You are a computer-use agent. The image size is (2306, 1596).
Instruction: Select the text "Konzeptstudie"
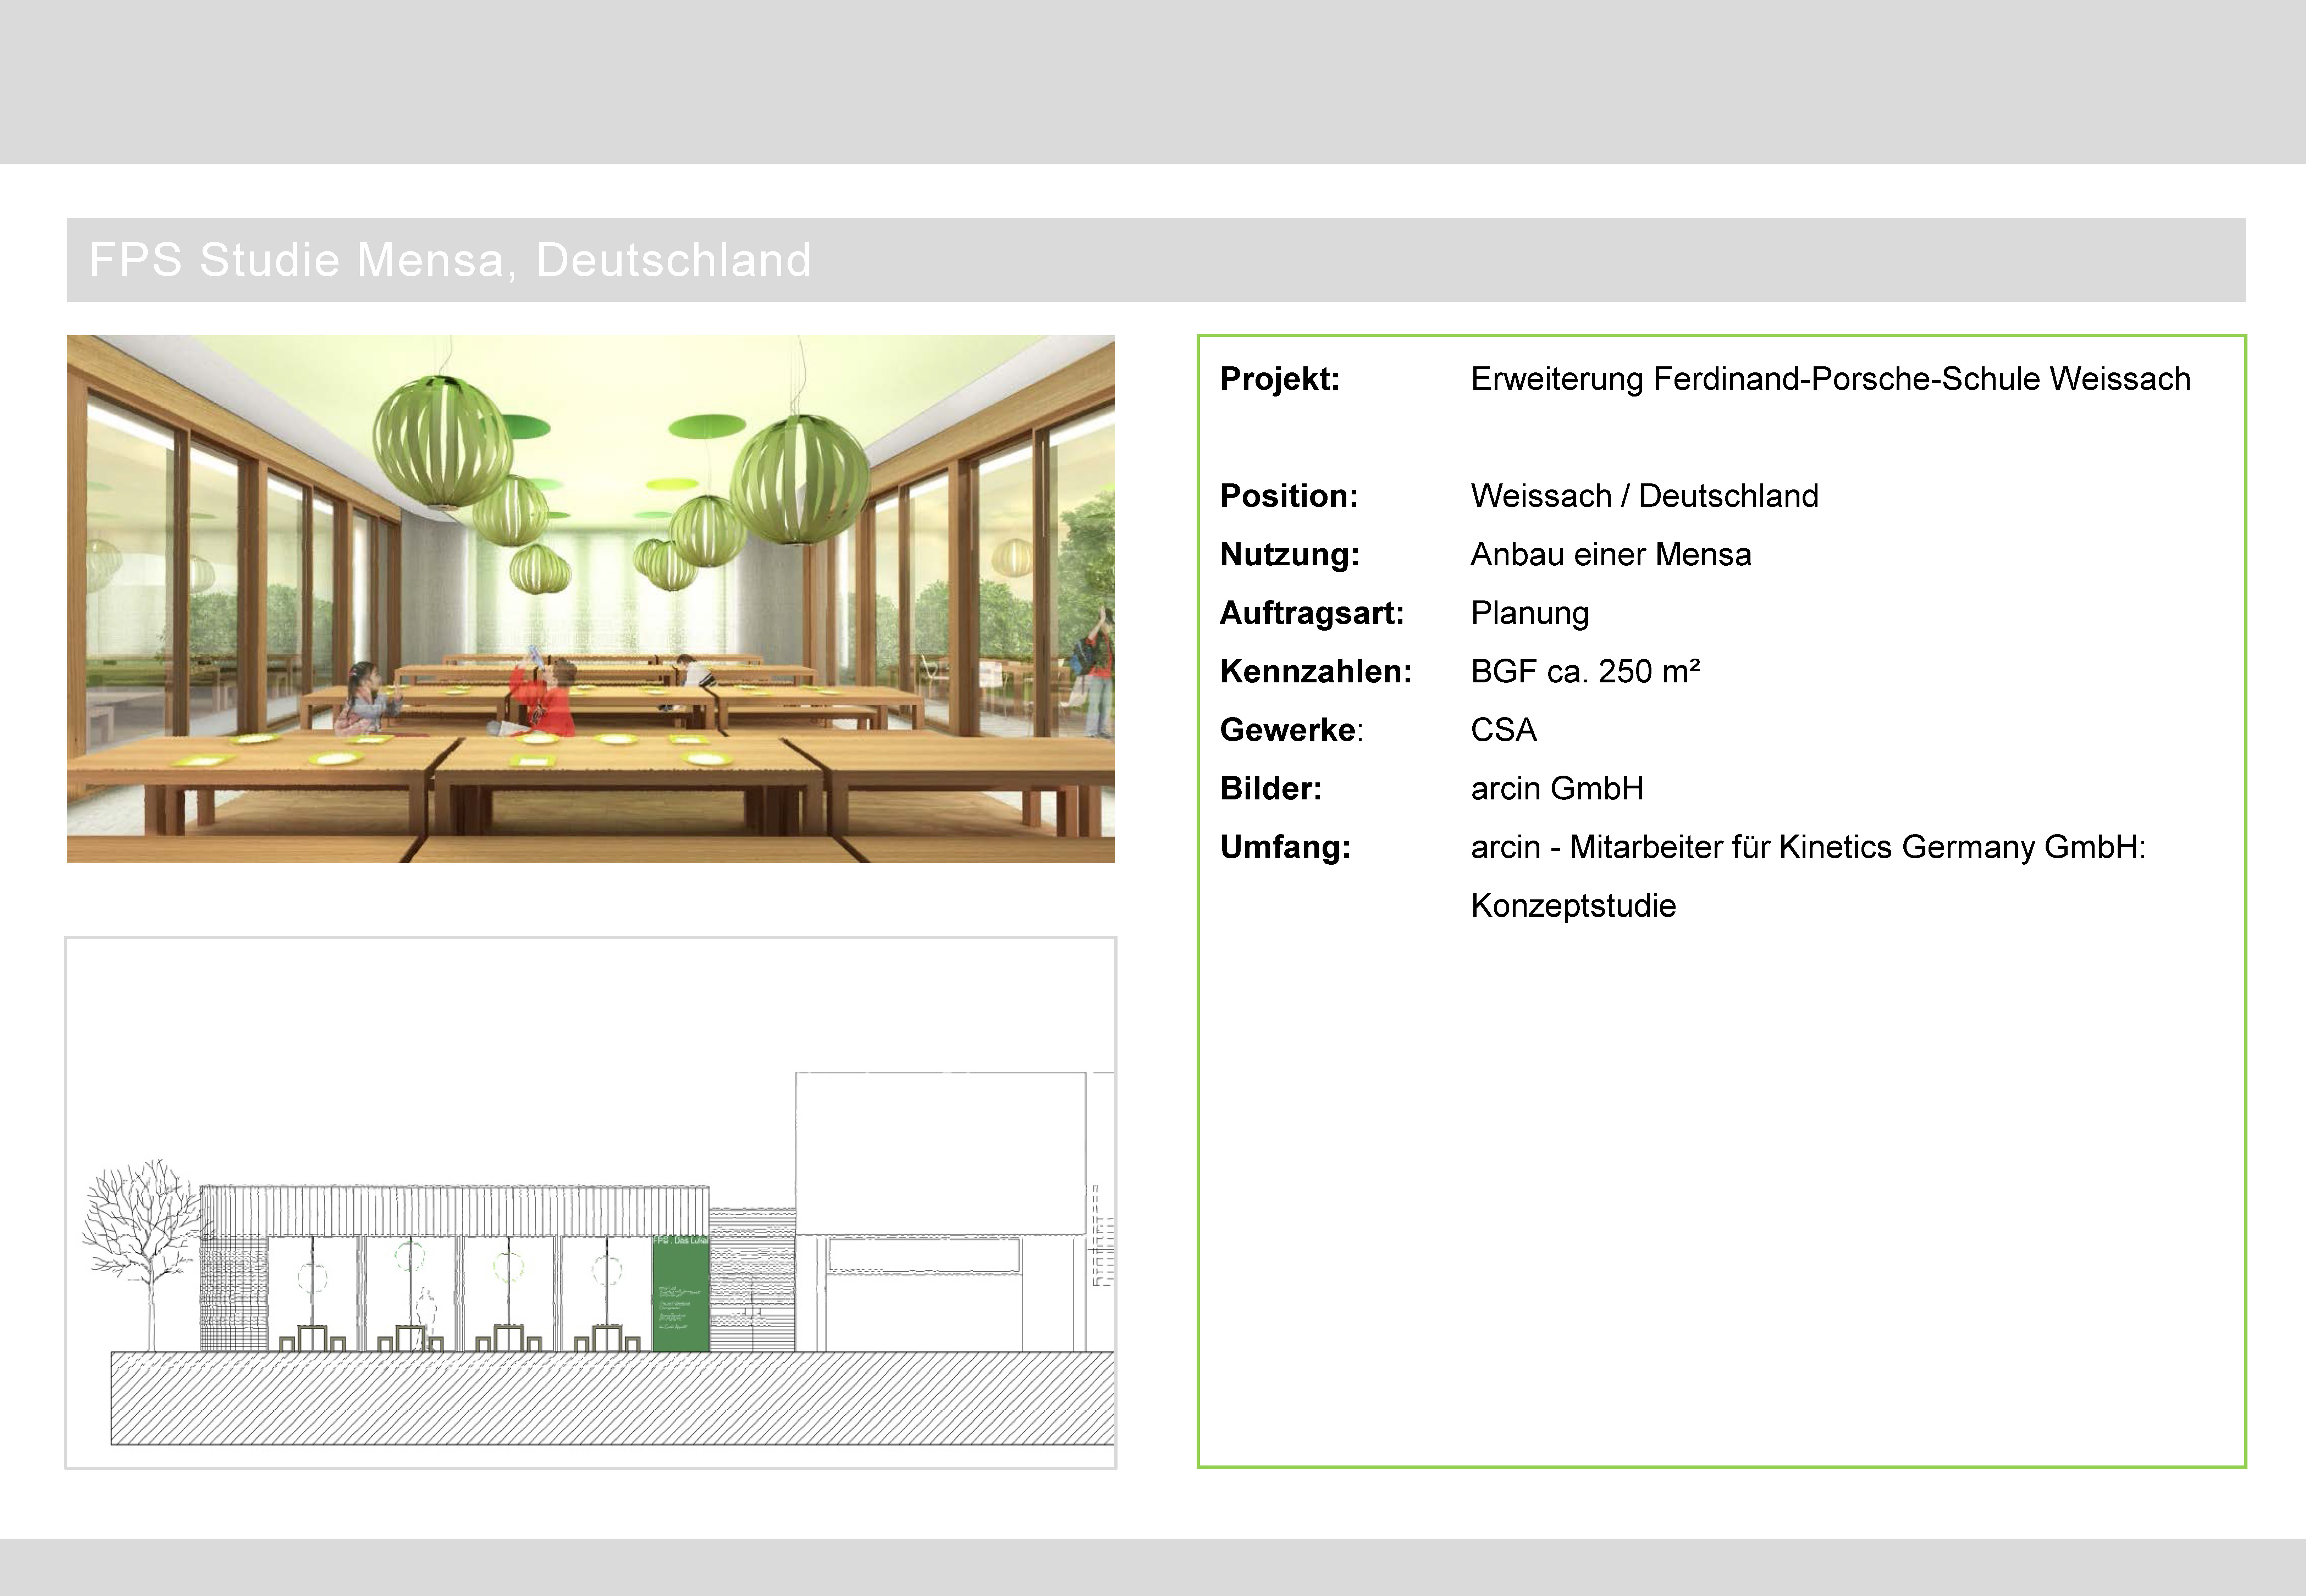click(x=1573, y=906)
